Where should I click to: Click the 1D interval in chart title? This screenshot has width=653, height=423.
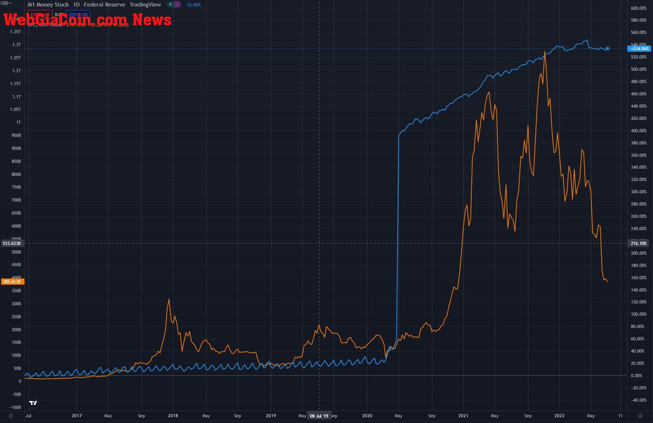pyautogui.click(x=76, y=5)
